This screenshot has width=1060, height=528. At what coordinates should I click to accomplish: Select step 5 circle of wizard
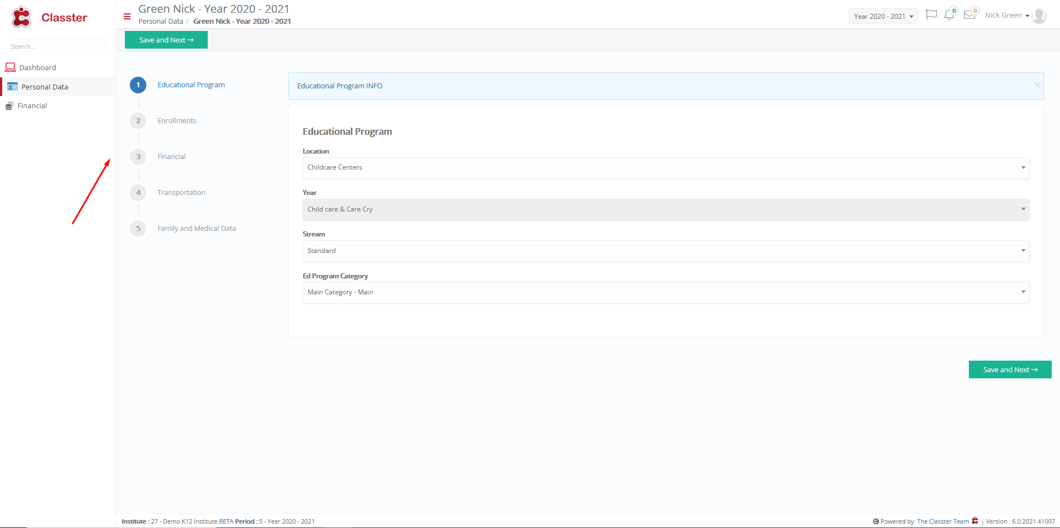coord(138,229)
